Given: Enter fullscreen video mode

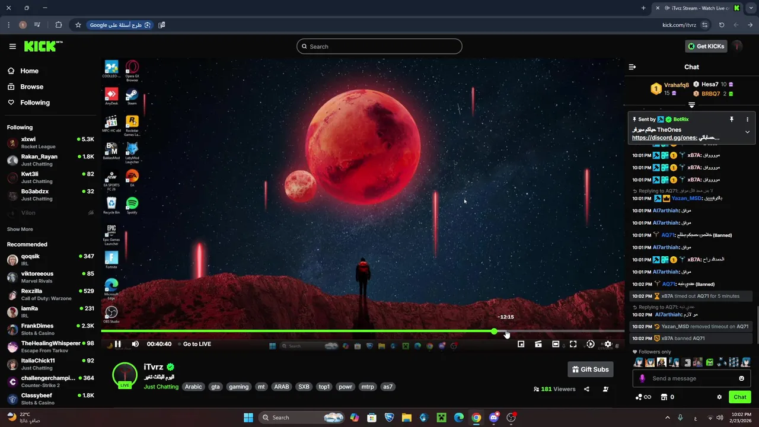Looking at the screenshot, I should 573,344.
